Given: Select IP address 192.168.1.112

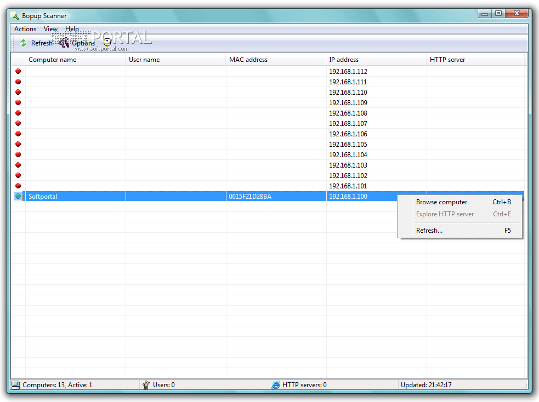Looking at the screenshot, I should tap(348, 71).
